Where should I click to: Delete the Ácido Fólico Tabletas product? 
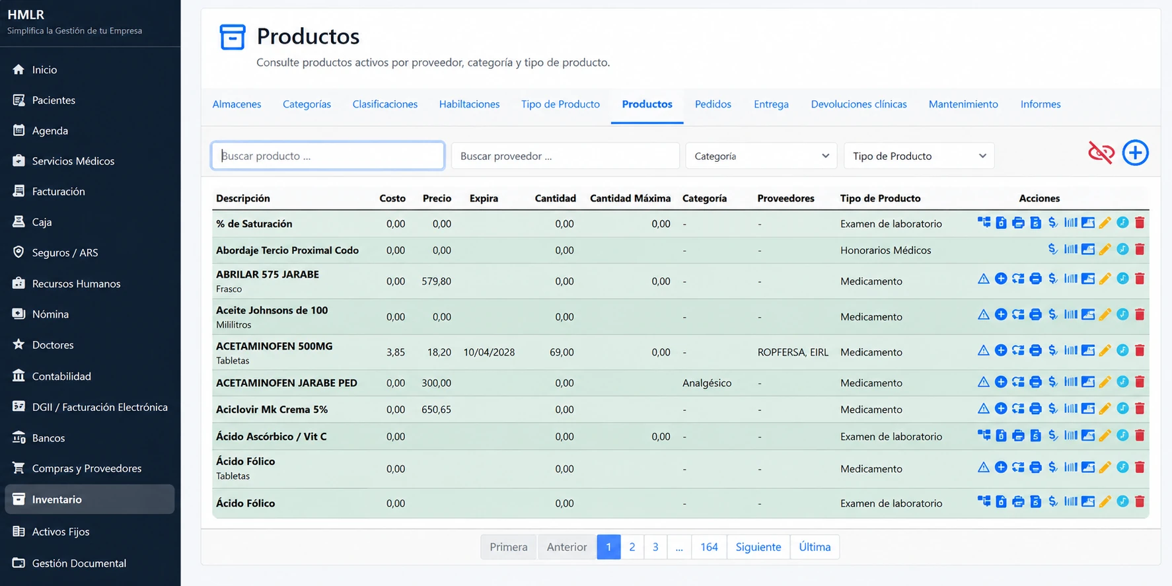pyautogui.click(x=1140, y=467)
